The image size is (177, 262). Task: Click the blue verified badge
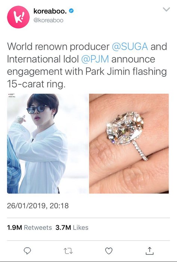tap(71, 11)
